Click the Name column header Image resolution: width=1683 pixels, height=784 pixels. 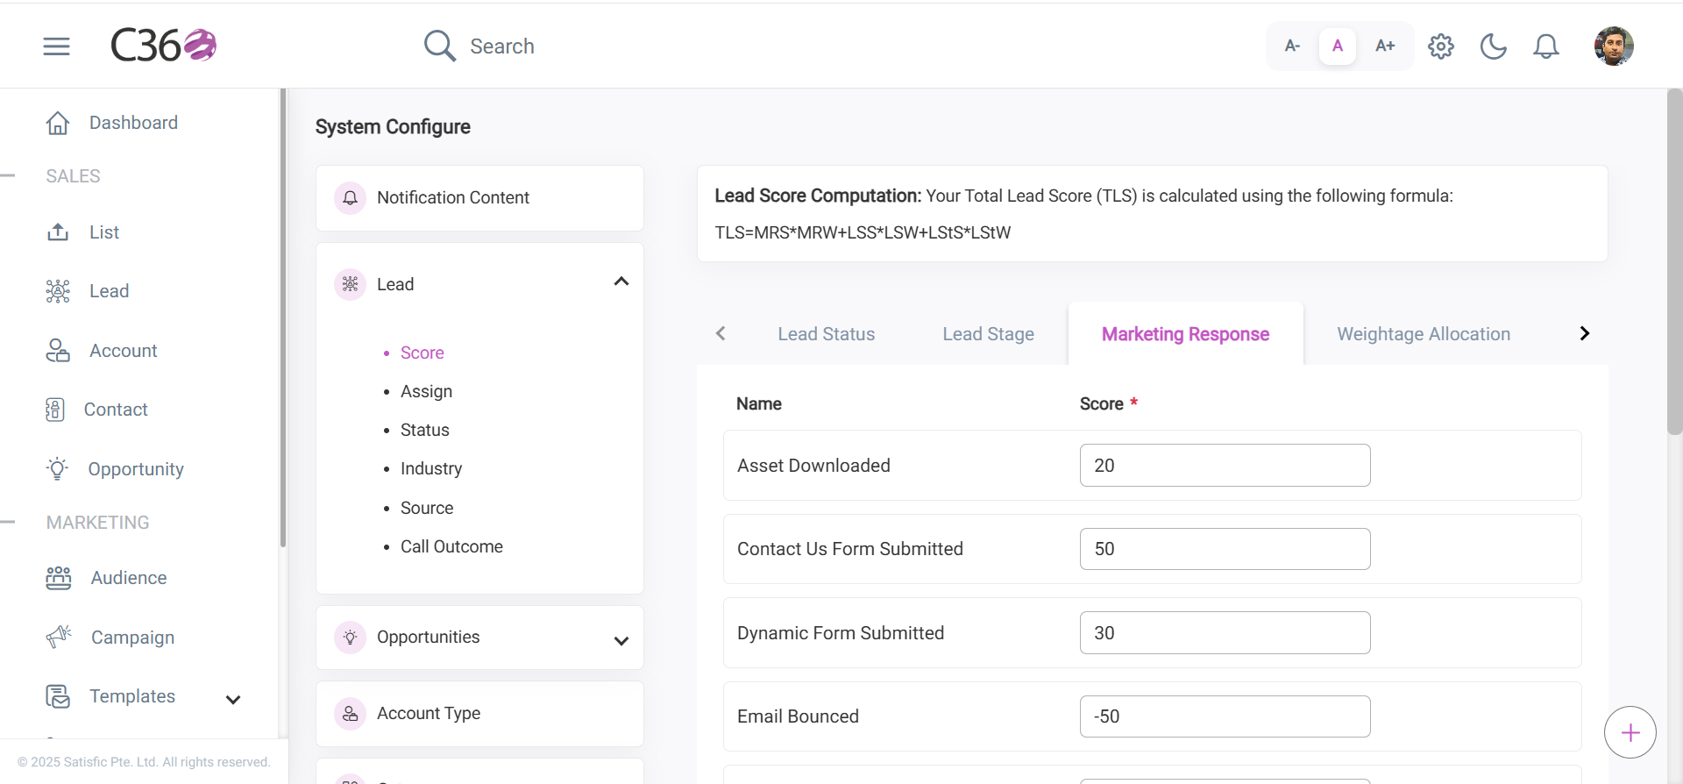(x=759, y=404)
